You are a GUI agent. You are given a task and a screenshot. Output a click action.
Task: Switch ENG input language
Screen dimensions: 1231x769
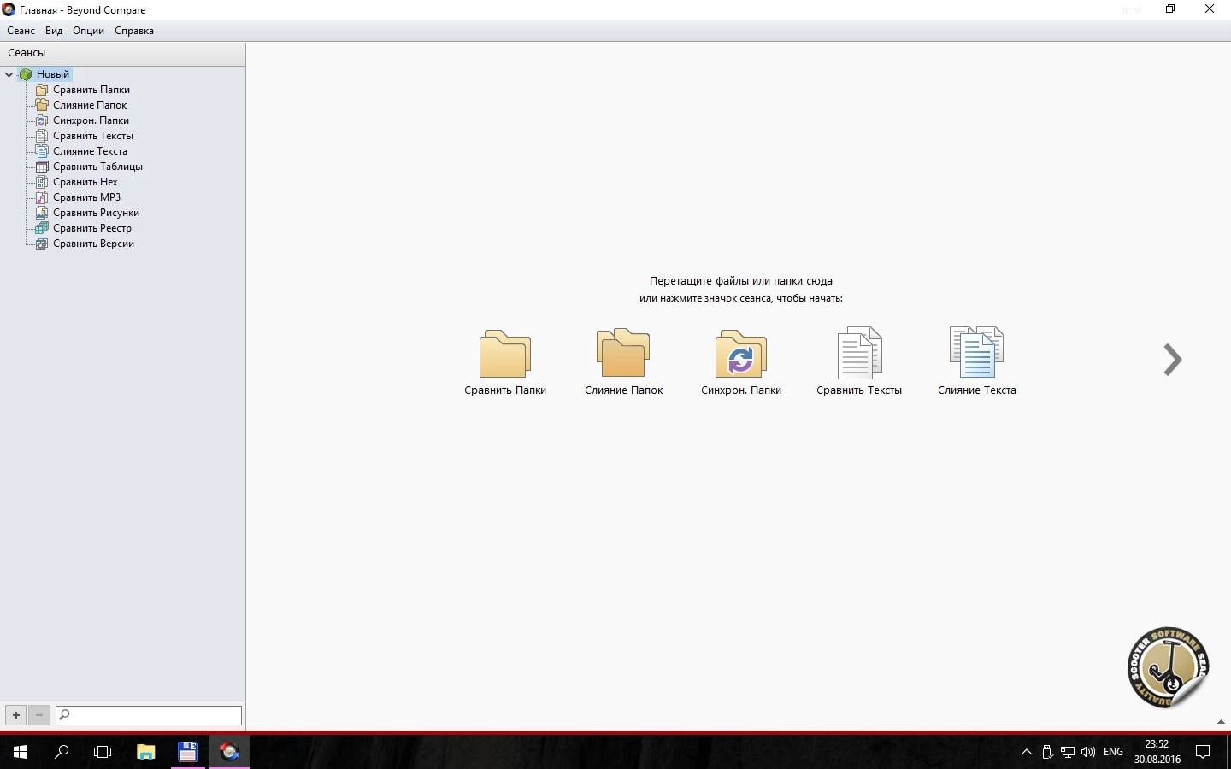click(x=1113, y=752)
